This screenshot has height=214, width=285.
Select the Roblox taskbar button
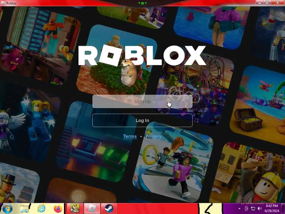click(92, 208)
